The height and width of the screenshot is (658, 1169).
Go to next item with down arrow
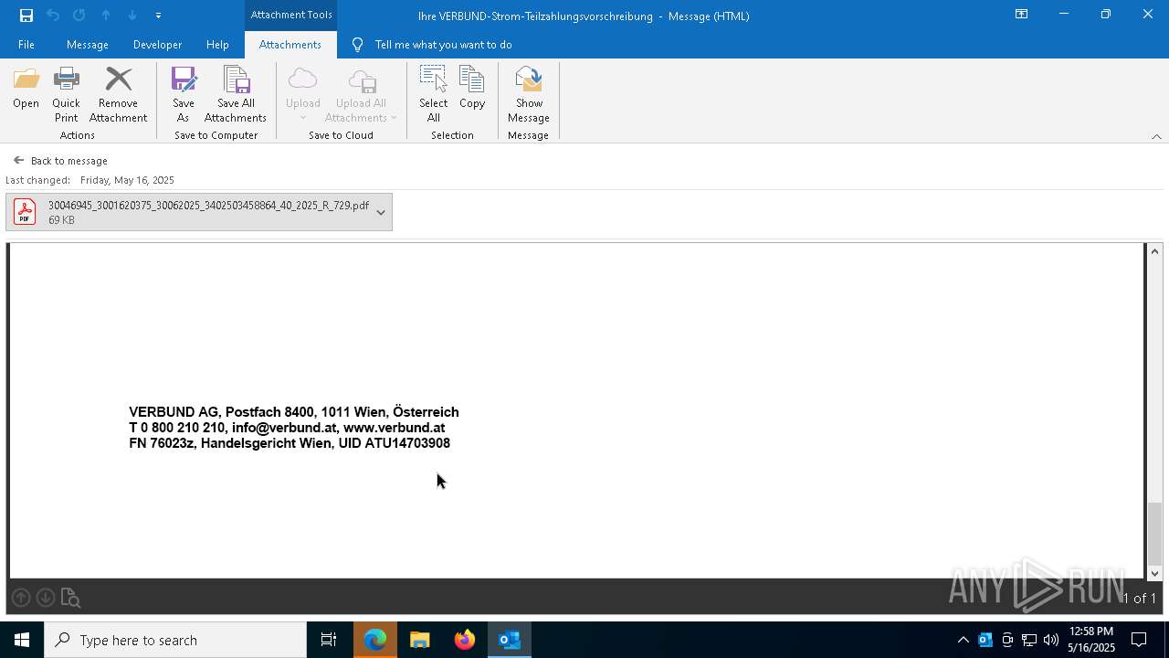point(132,16)
